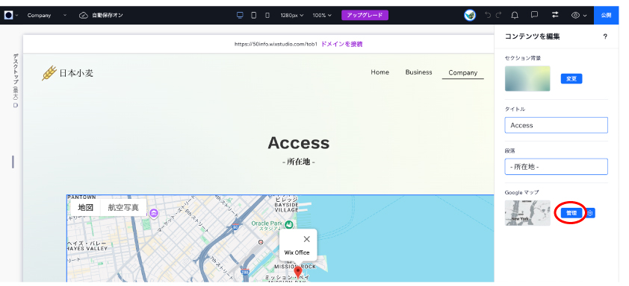This screenshot has width=629, height=286.
Task: Click the site URL text
Action: [x=276, y=44]
